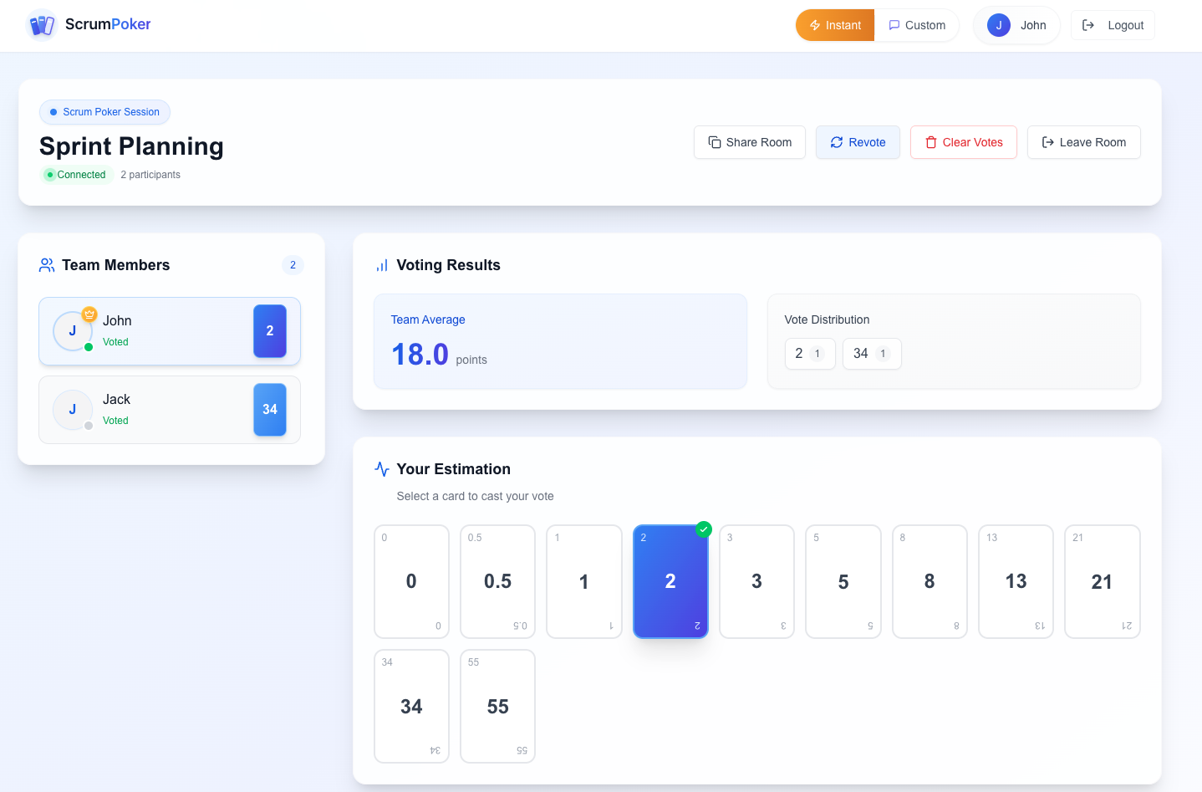Screen dimensions: 1202x792
Task: Switch to the Instant tab
Action: click(x=834, y=25)
